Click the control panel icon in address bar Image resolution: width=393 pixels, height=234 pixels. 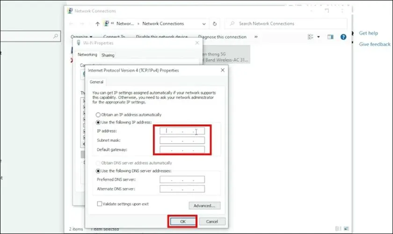click(x=107, y=23)
